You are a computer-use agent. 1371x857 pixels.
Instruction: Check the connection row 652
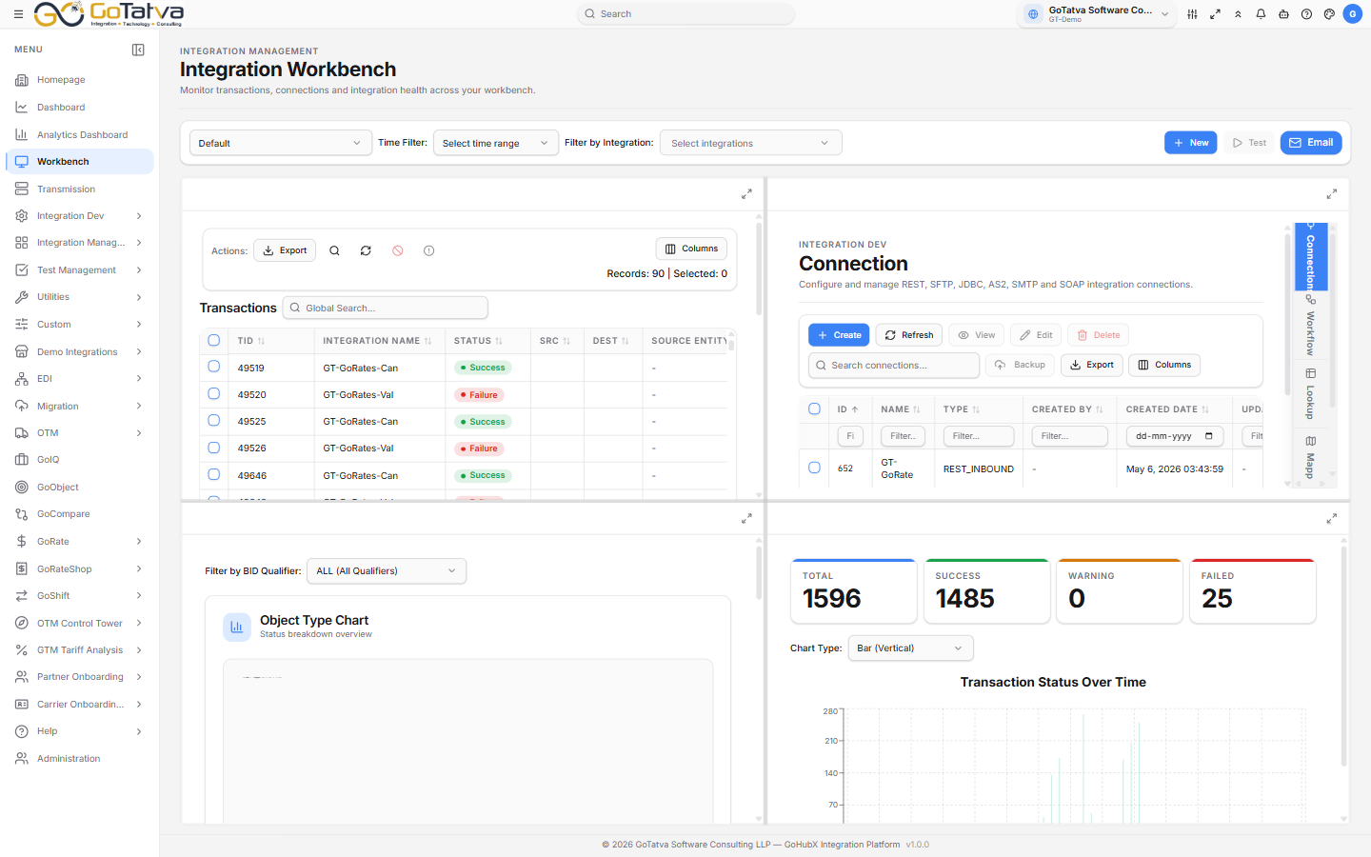[814, 468]
